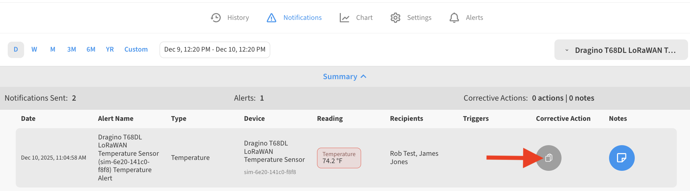Switch to the Chart tab
The height and width of the screenshot is (191, 690).
[364, 18]
